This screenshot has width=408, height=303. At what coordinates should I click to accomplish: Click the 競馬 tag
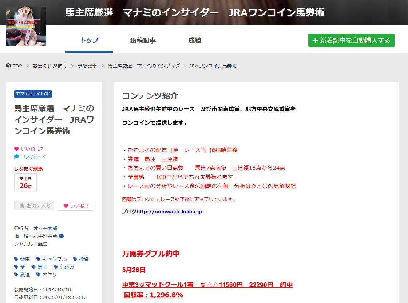pyautogui.click(x=25, y=259)
